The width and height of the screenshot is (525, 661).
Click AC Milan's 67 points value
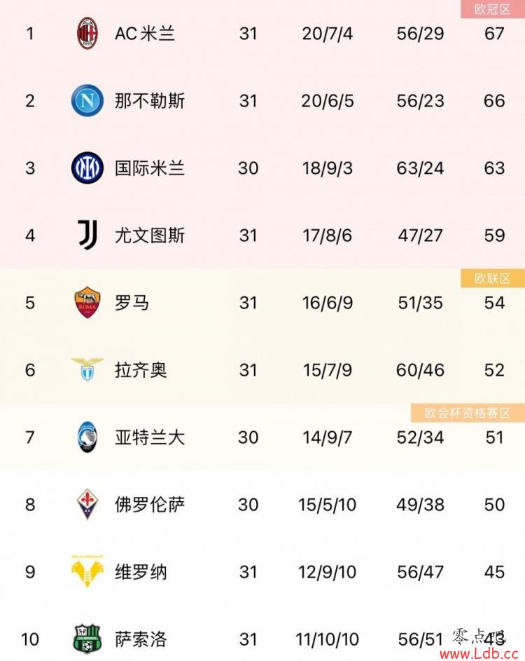point(494,34)
